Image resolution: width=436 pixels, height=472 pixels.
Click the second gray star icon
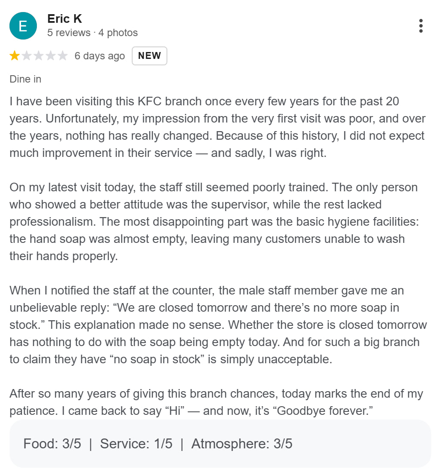26,55
